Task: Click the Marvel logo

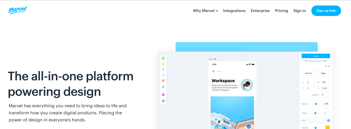Action: [x=18, y=10]
